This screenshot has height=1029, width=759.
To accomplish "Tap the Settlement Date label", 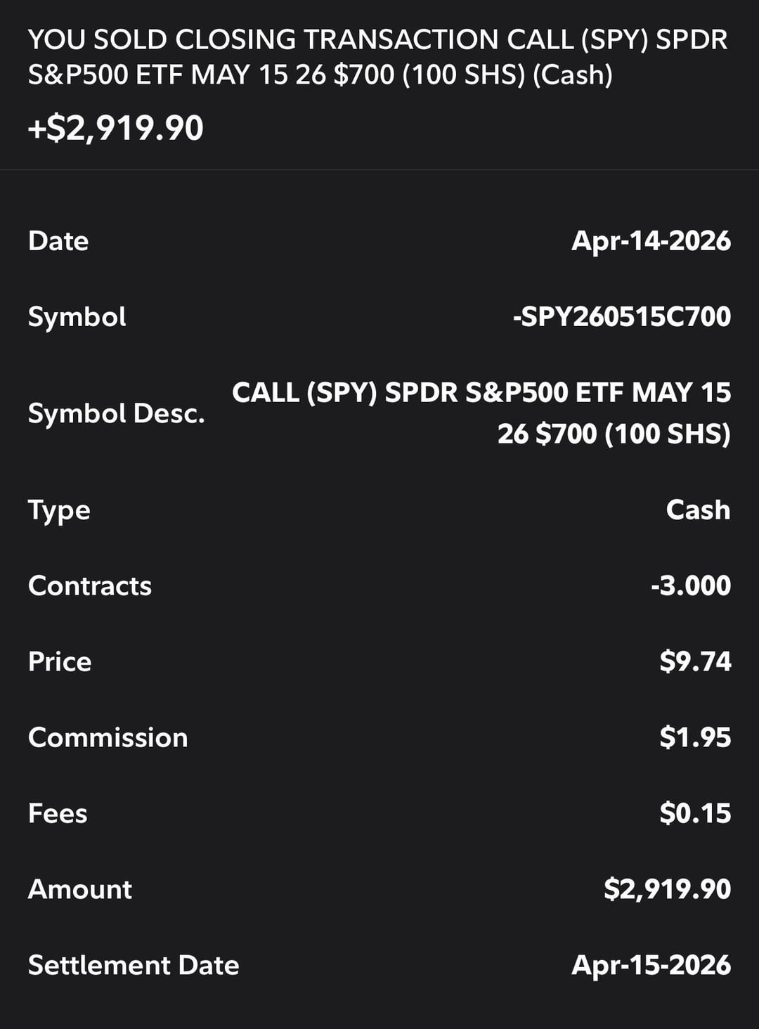I will click(x=134, y=965).
